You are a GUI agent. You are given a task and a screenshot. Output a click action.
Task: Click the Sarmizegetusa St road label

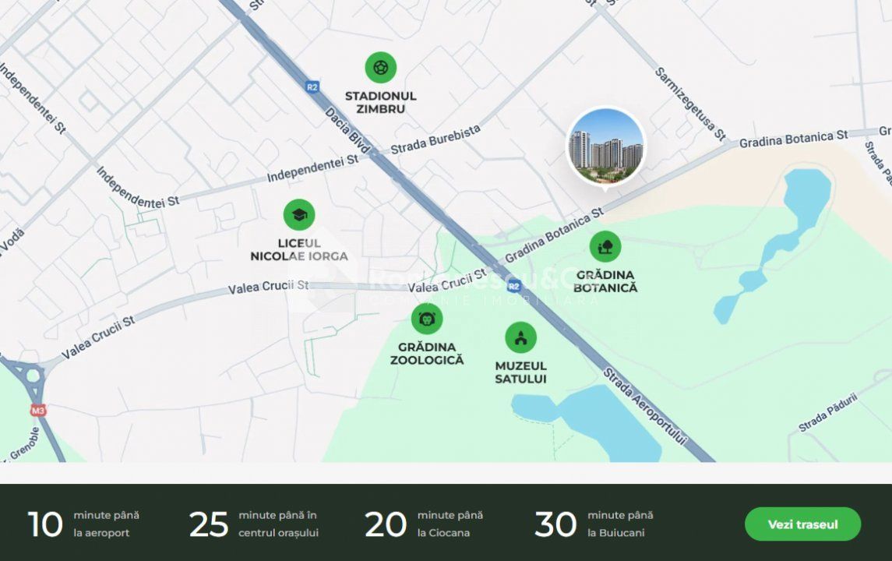(x=690, y=104)
